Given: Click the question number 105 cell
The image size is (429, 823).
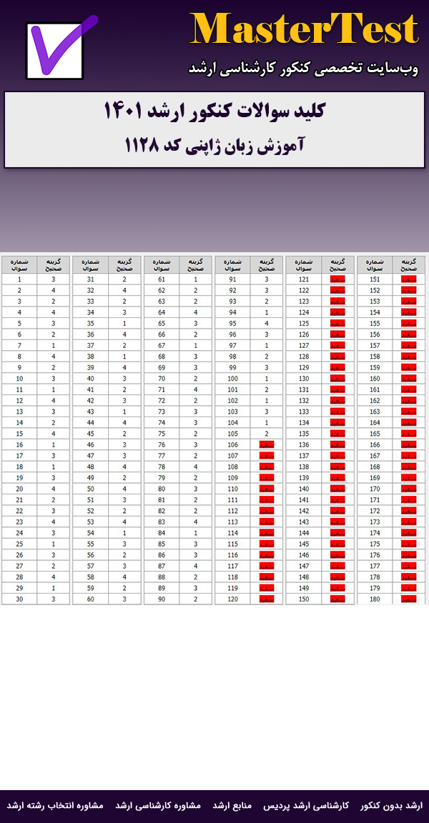Looking at the screenshot, I should (232, 434).
